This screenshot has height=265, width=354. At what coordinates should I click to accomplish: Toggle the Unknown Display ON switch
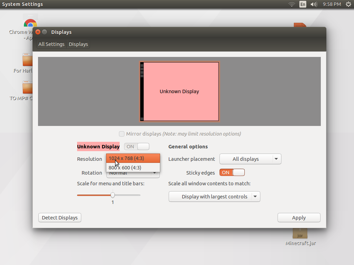point(137,146)
